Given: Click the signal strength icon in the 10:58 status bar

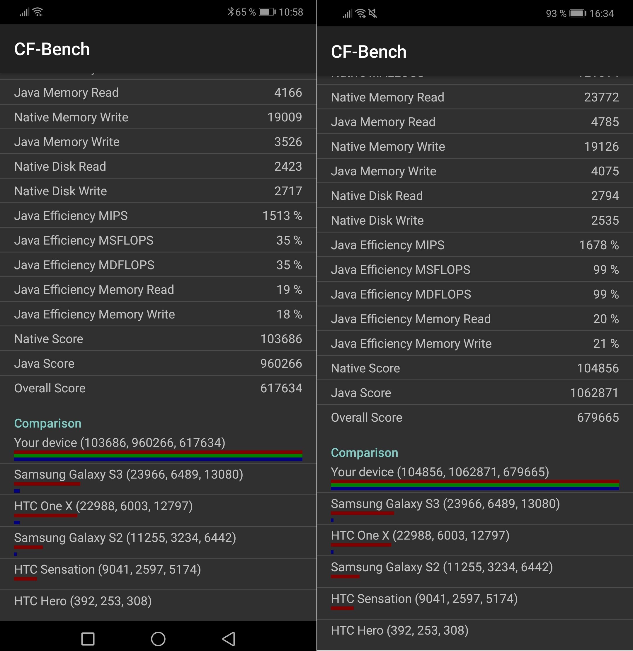Looking at the screenshot, I should (x=24, y=13).
